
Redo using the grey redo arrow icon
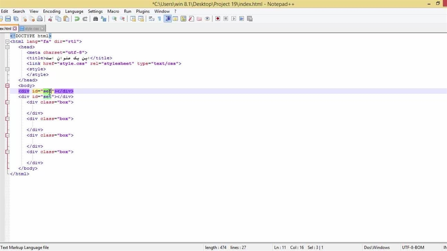click(x=85, y=19)
